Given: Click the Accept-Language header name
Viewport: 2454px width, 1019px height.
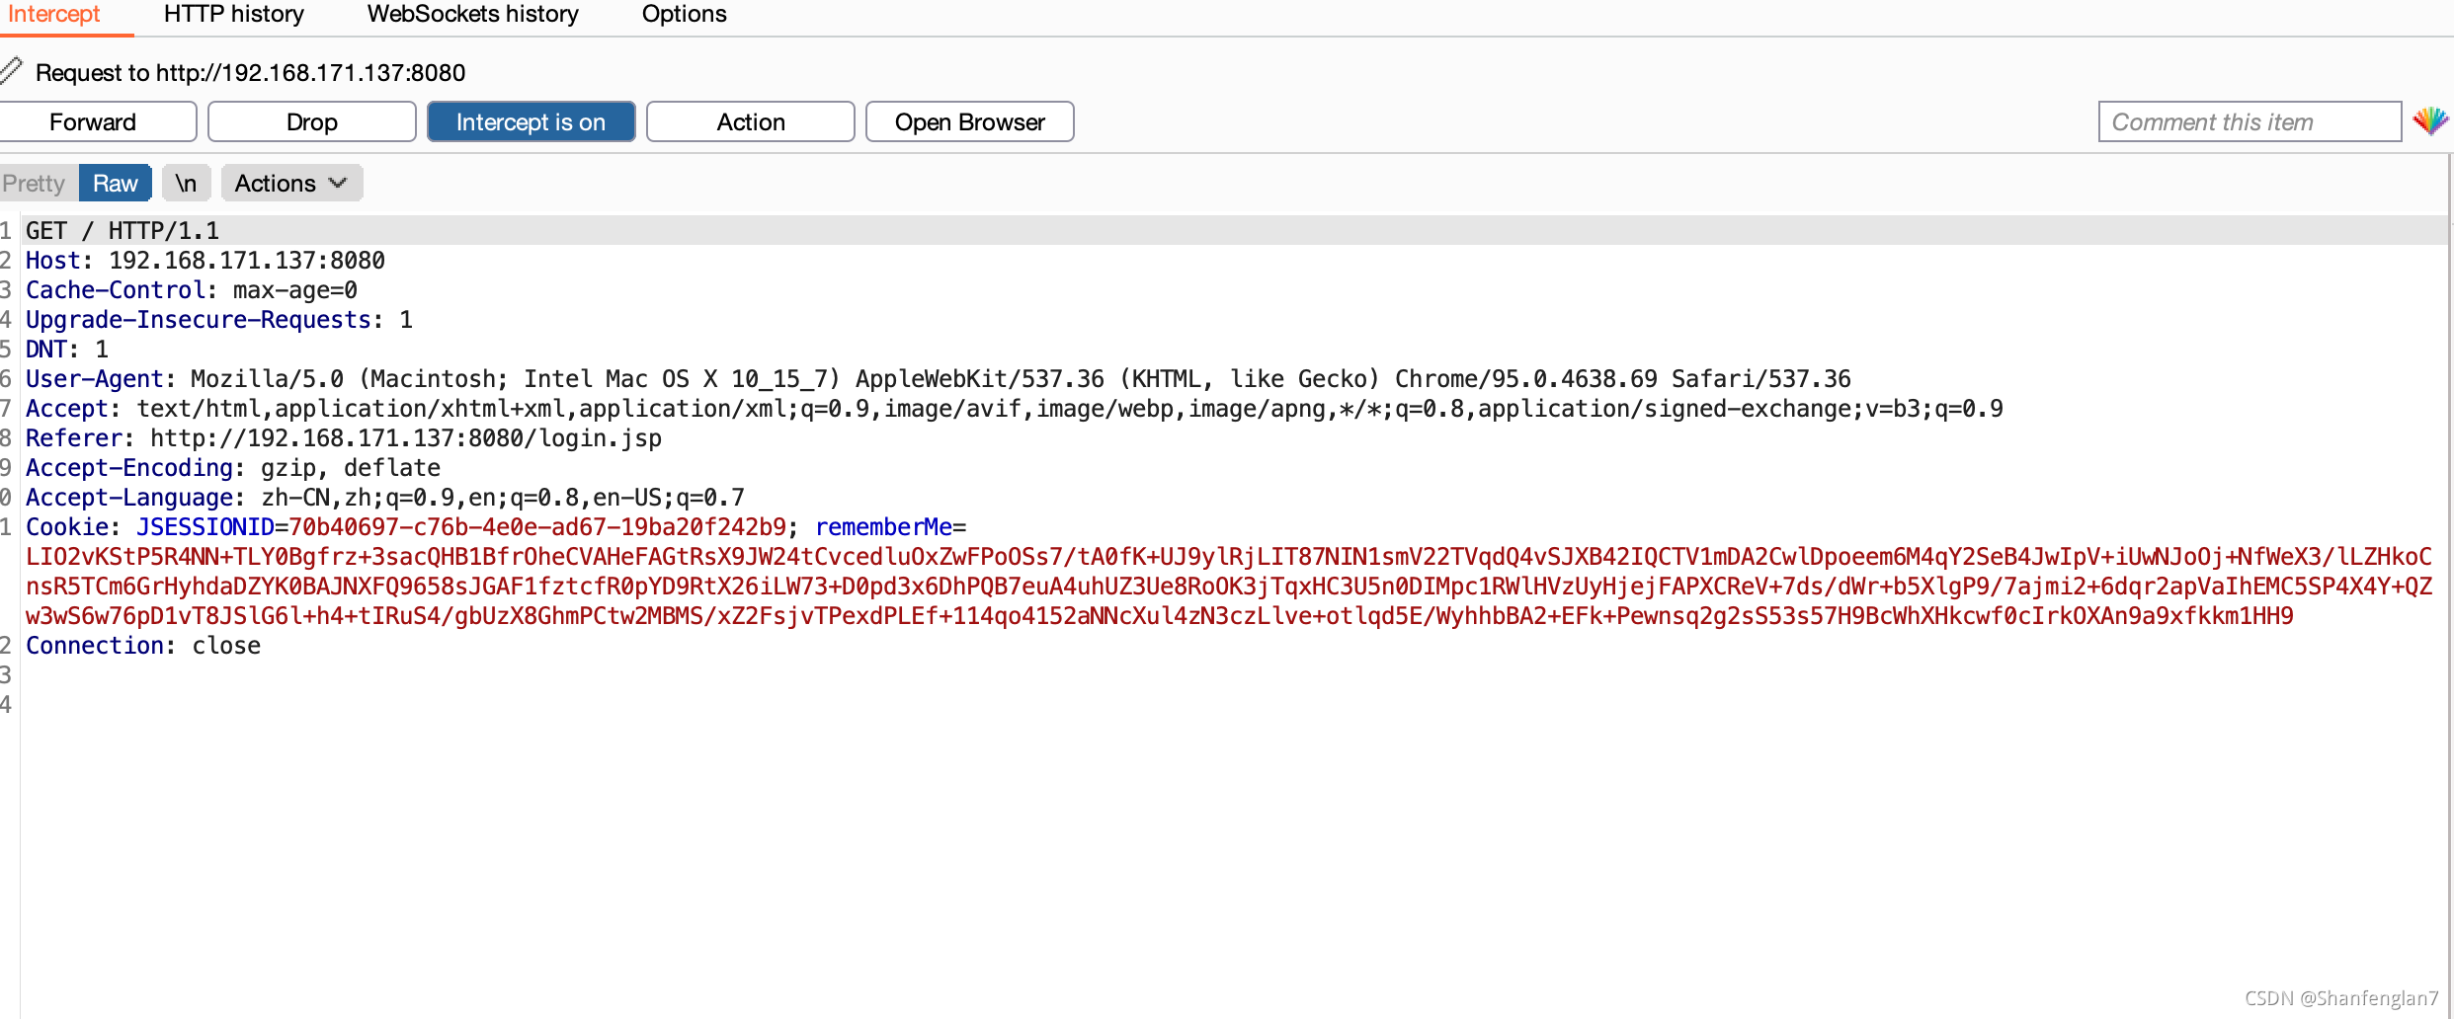Looking at the screenshot, I should (129, 497).
